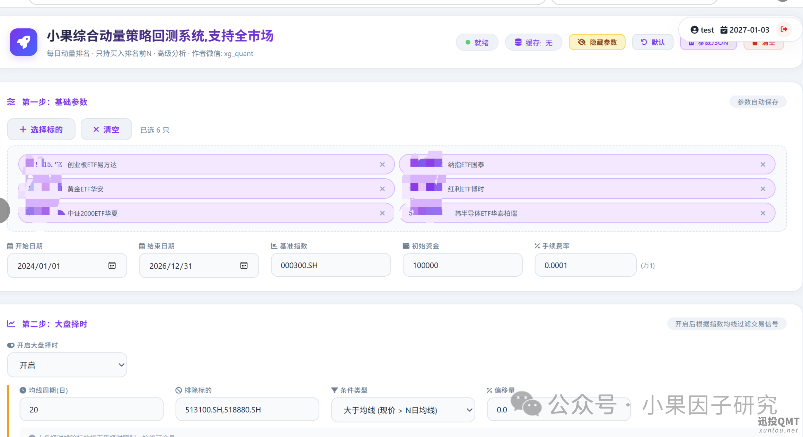
Task: Click the 隐藏参数 toggle button
Action: pyautogui.click(x=597, y=42)
